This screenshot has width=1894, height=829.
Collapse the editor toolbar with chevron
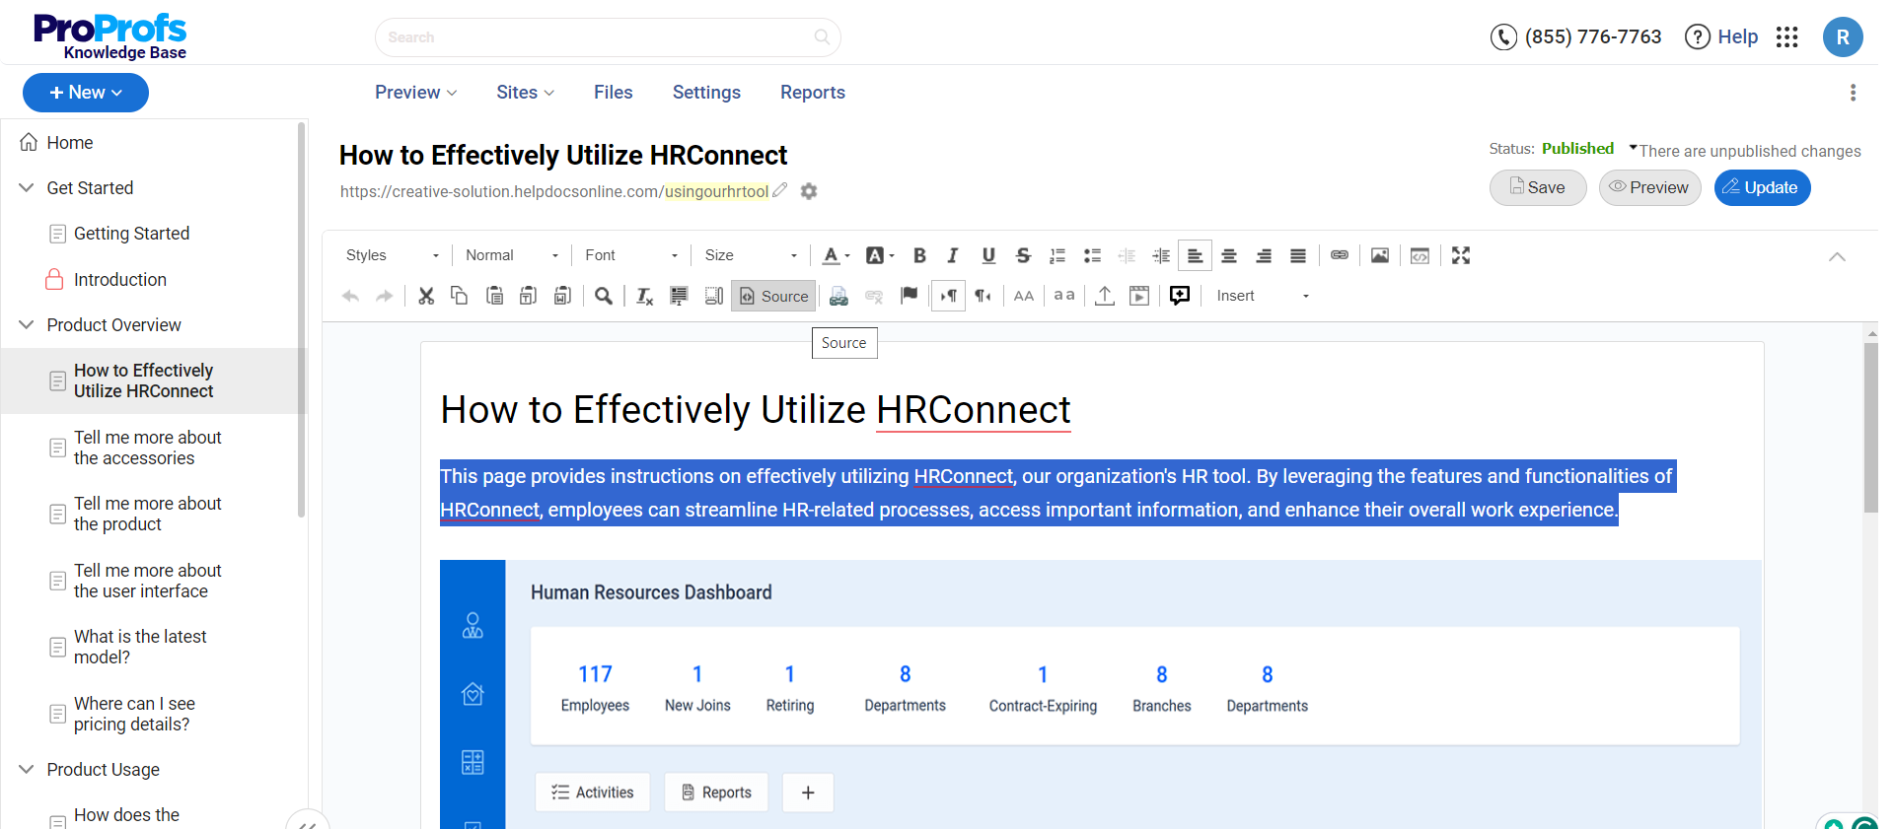[x=1837, y=256]
